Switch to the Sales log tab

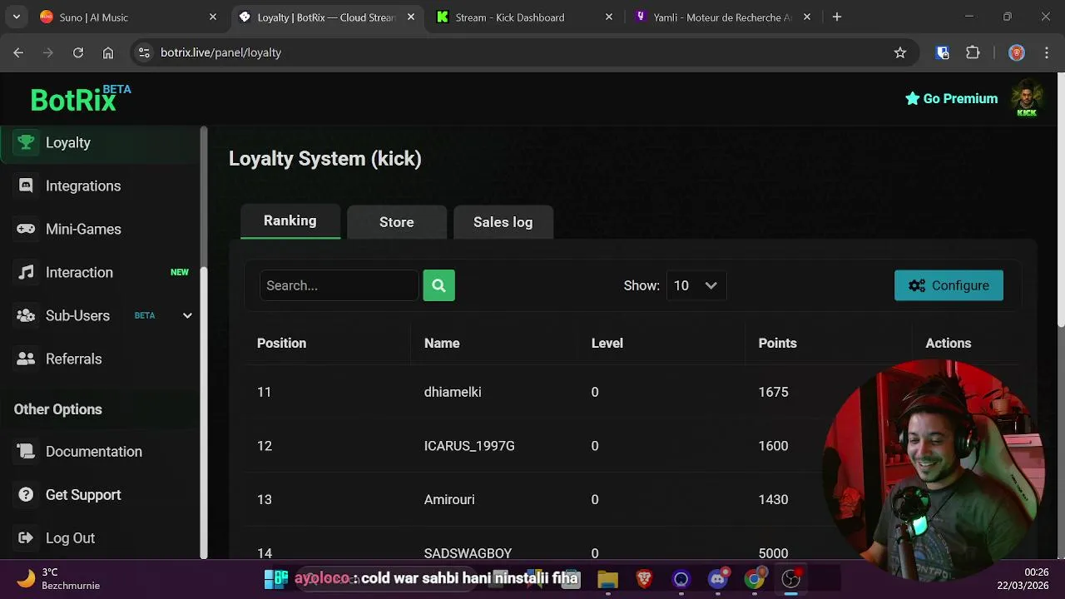[503, 222]
